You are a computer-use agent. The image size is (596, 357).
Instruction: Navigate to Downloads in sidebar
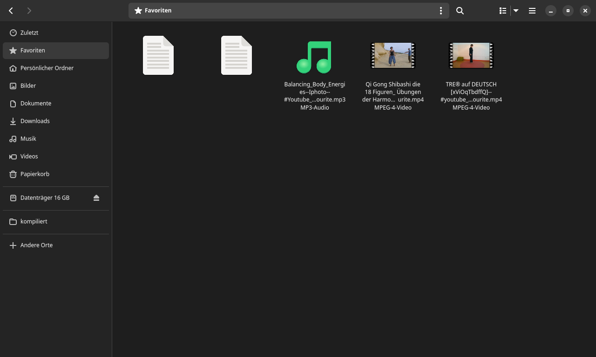tap(35, 121)
